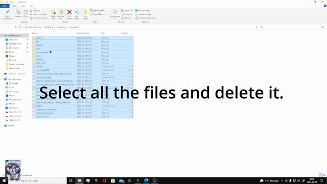Image resolution: width=327 pixels, height=184 pixels.
Task: Select the Dela (Share) ribbon tab
Action: coord(22,6)
